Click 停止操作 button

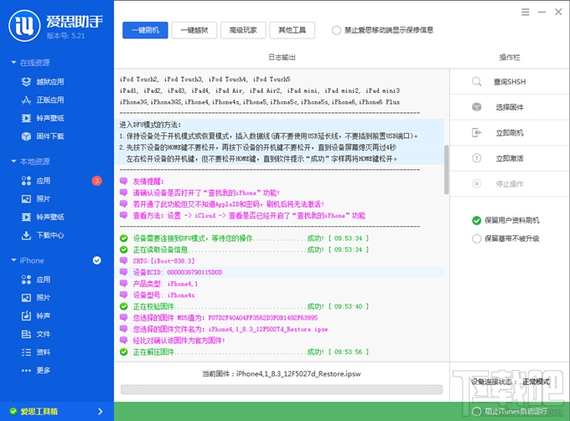pos(510,184)
